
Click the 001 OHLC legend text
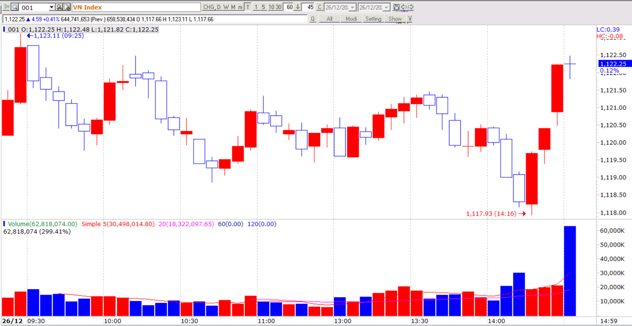[83, 29]
